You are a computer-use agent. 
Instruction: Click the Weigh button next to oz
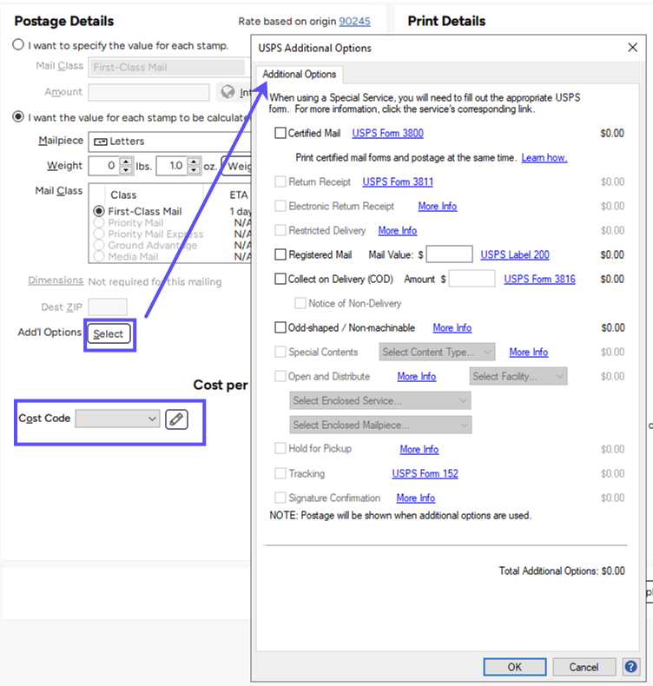click(x=236, y=166)
